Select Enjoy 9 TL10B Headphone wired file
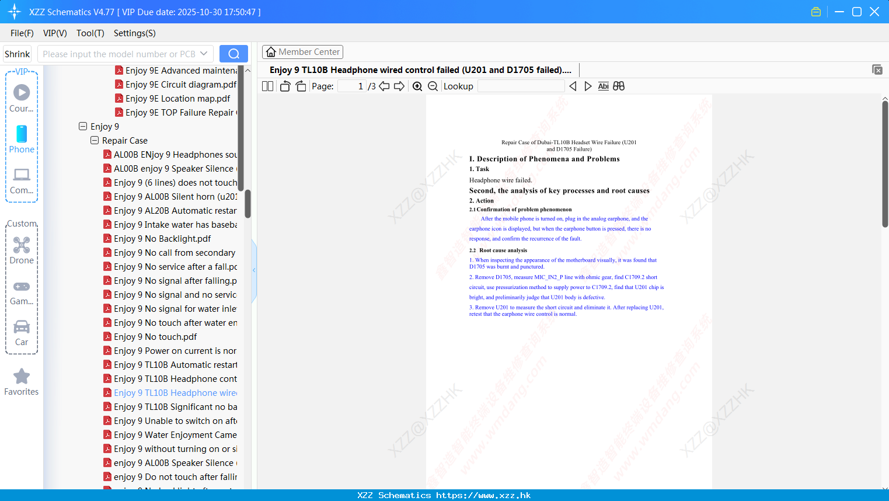The width and height of the screenshot is (889, 501). pyautogui.click(x=170, y=392)
